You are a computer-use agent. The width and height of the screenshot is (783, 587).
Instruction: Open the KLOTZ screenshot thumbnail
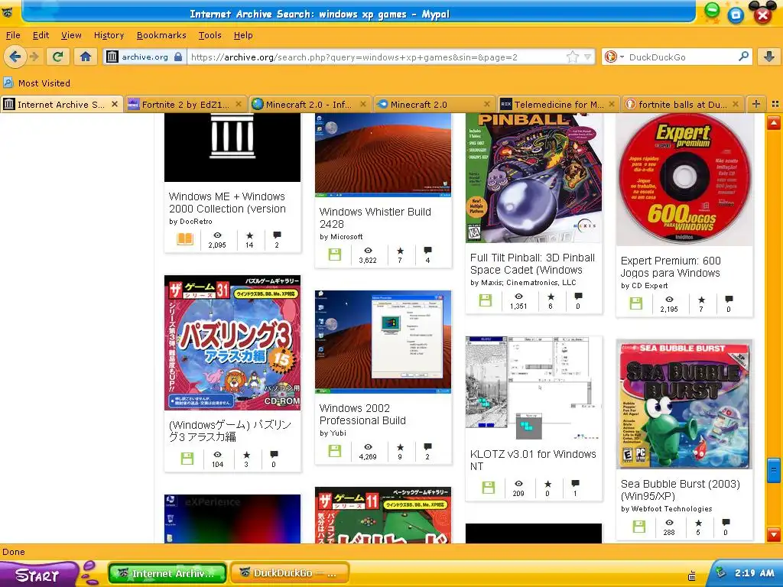click(x=533, y=388)
